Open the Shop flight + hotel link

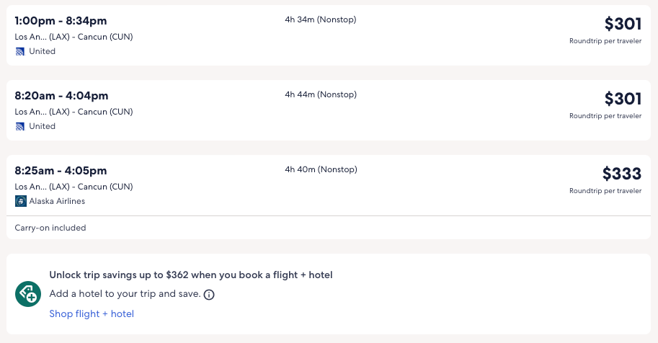pos(92,313)
